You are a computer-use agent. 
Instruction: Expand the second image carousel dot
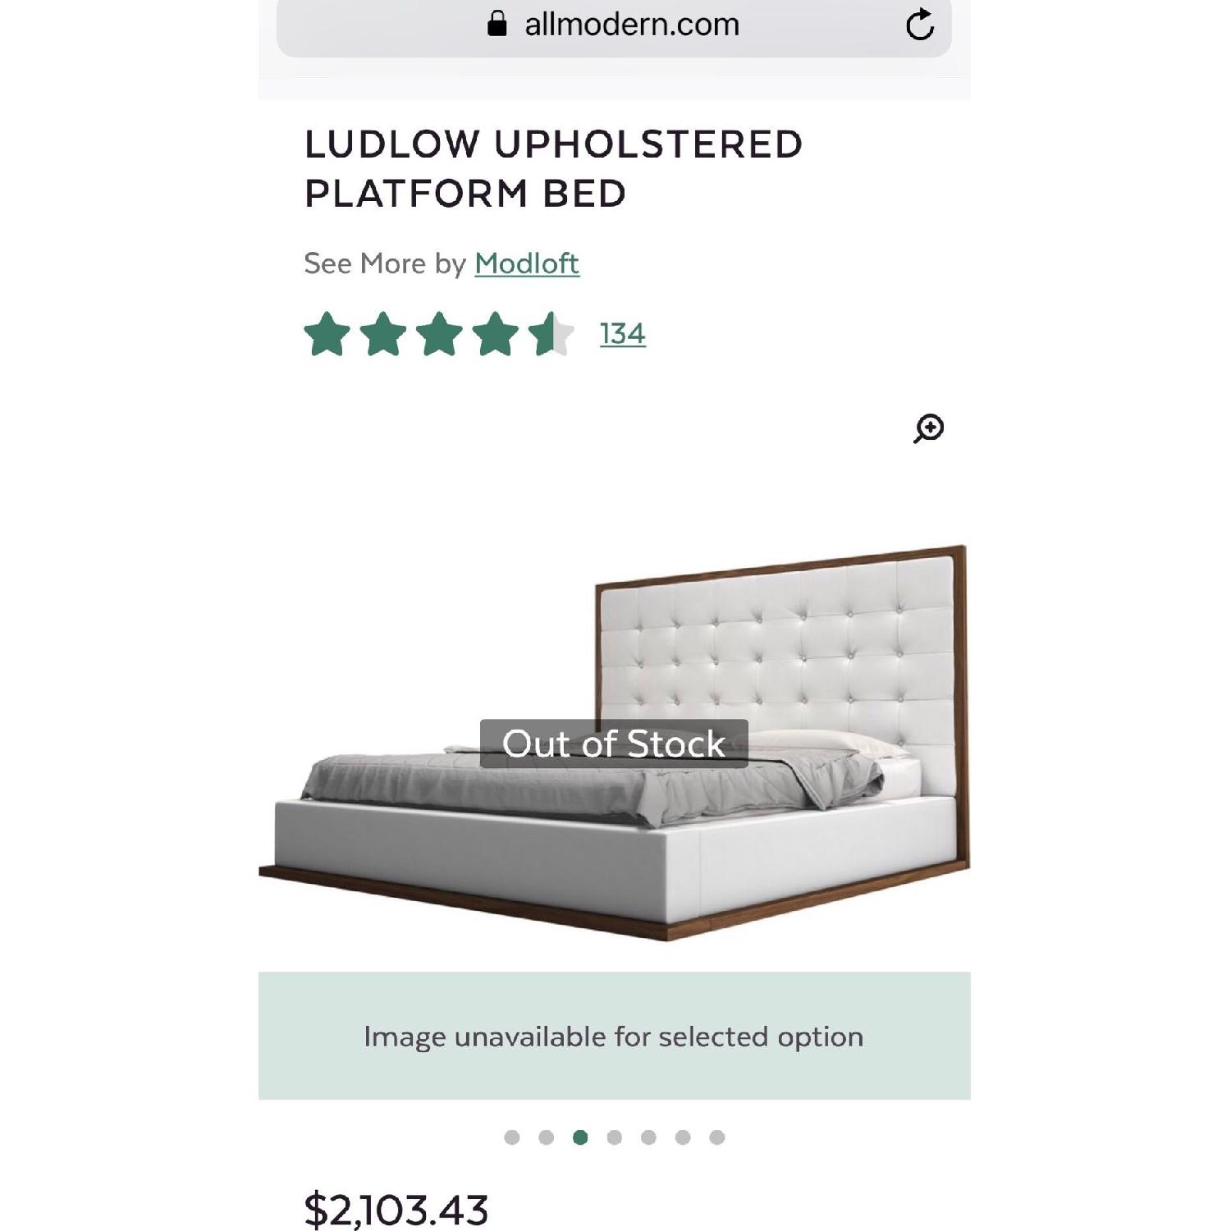coord(547,1138)
